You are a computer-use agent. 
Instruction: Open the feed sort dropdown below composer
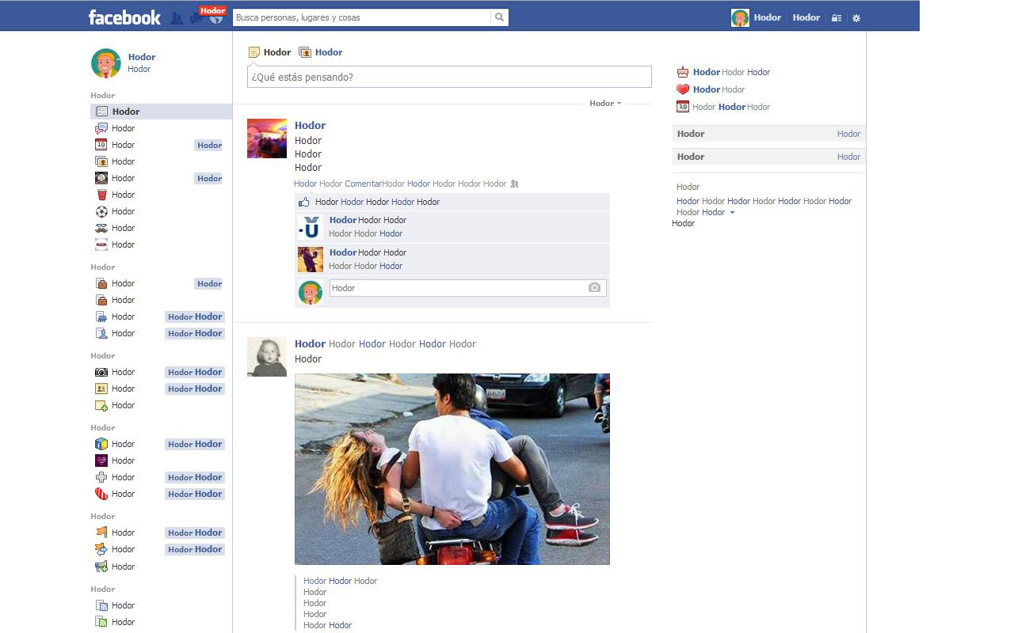605,103
